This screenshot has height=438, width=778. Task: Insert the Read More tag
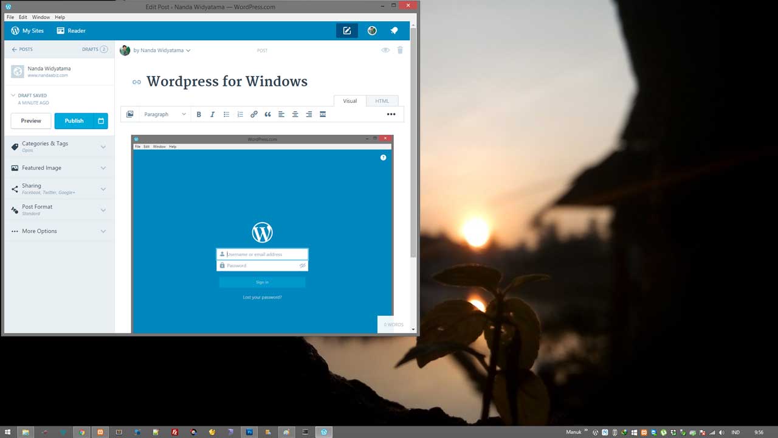point(323,114)
